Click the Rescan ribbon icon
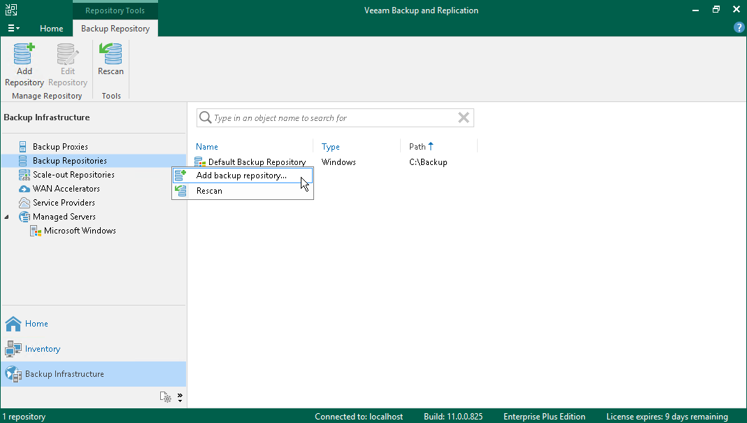 click(x=111, y=54)
